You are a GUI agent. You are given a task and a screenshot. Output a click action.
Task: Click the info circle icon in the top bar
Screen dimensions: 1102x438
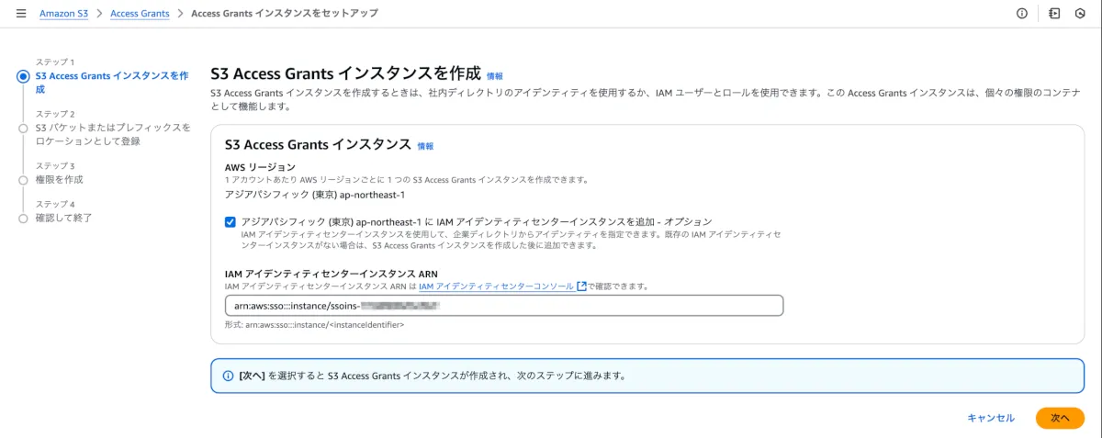tap(1022, 14)
